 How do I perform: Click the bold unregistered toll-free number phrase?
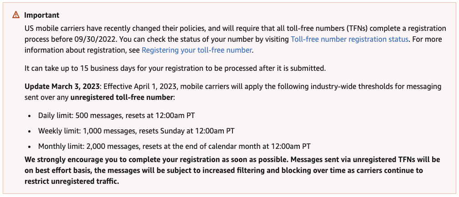tap(122, 97)
